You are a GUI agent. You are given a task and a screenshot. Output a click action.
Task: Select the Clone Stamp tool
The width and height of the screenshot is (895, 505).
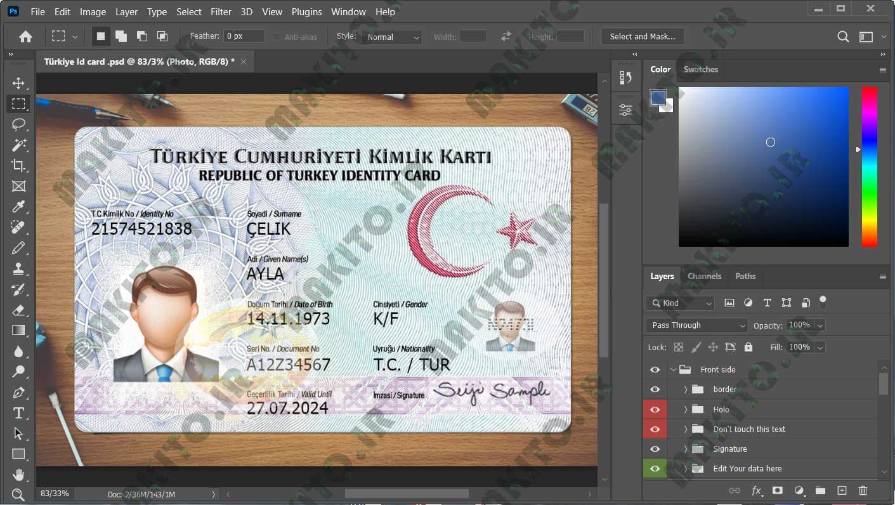coord(18,268)
